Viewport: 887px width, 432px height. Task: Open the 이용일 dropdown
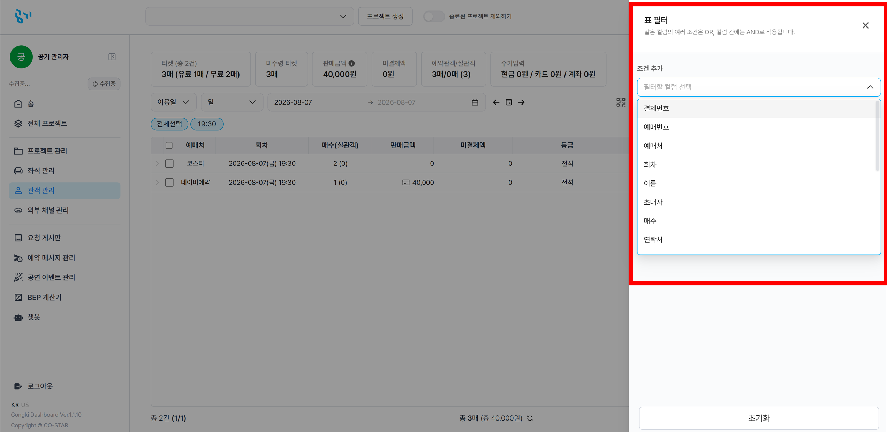(x=173, y=102)
